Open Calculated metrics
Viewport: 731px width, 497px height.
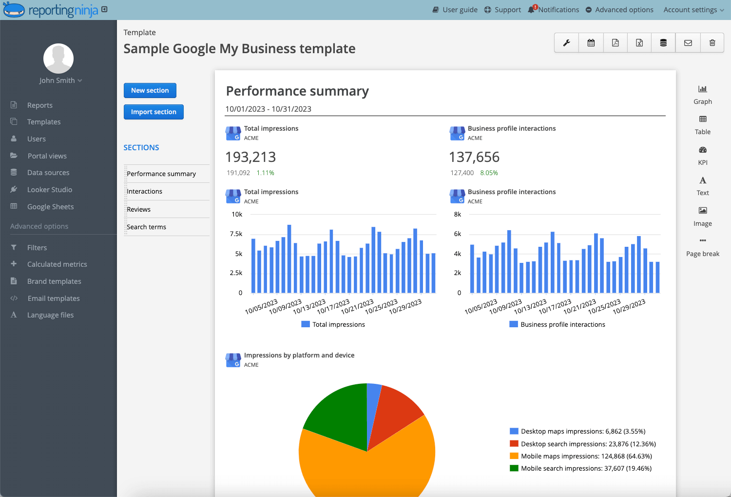[57, 264]
